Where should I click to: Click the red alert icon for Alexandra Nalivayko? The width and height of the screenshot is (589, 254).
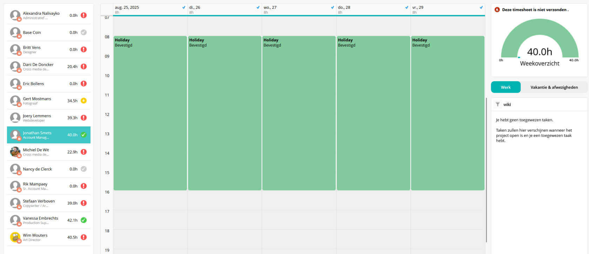[83, 15]
